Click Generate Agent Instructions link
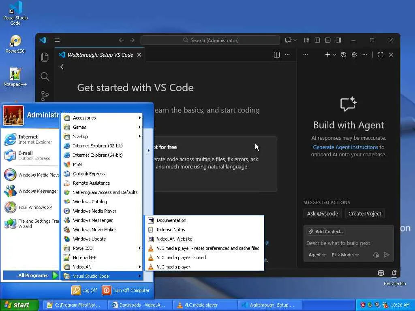 (x=345, y=147)
